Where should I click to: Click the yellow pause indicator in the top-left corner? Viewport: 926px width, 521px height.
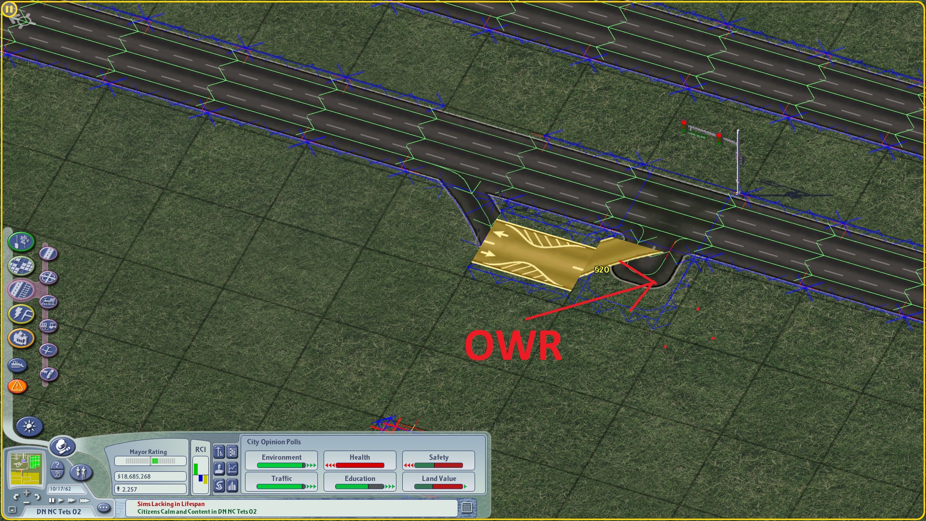9,9
